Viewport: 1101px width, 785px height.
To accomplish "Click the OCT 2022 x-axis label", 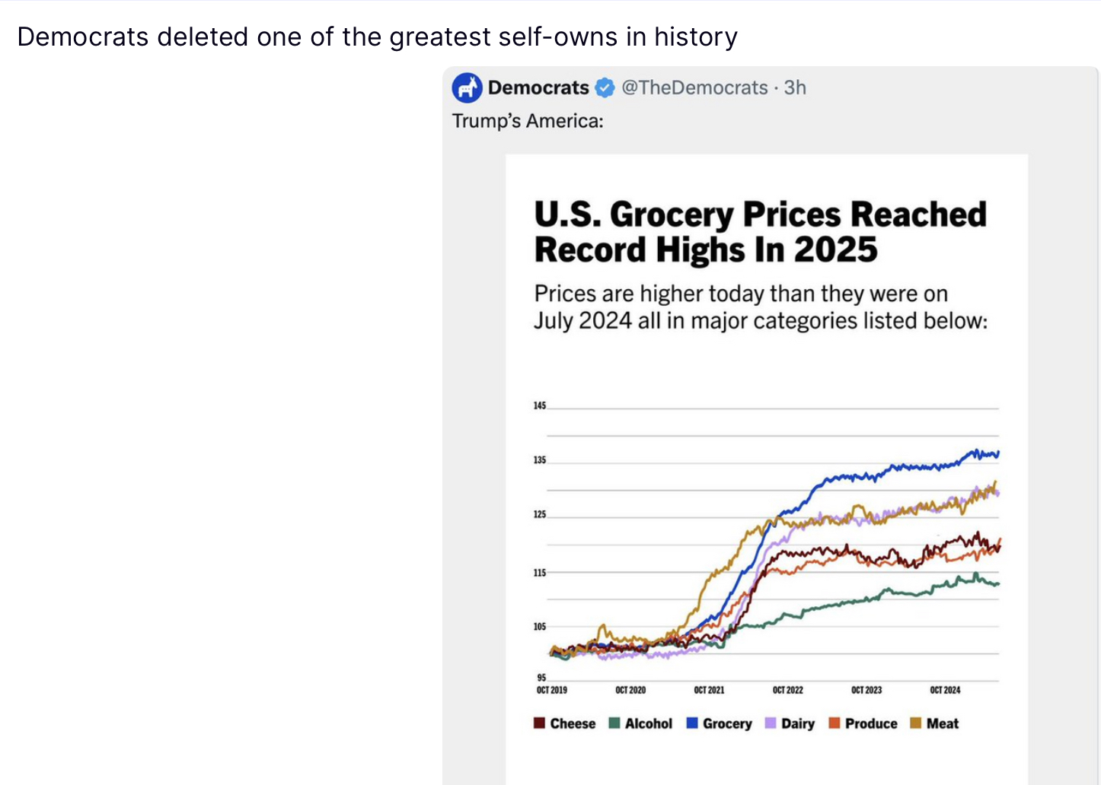I will pyautogui.click(x=788, y=691).
